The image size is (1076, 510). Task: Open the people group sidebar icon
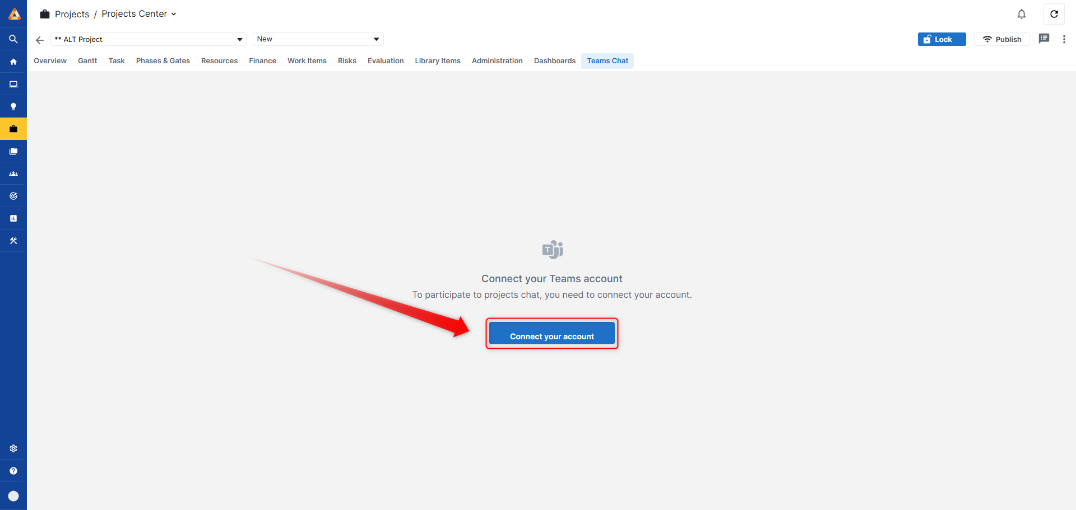pos(13,174)
